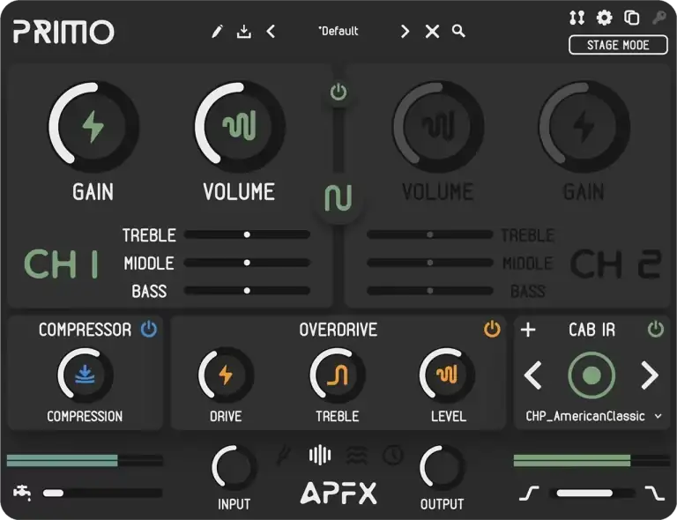Open preset search magnifier
677x520 pixels.
[458, 31]
